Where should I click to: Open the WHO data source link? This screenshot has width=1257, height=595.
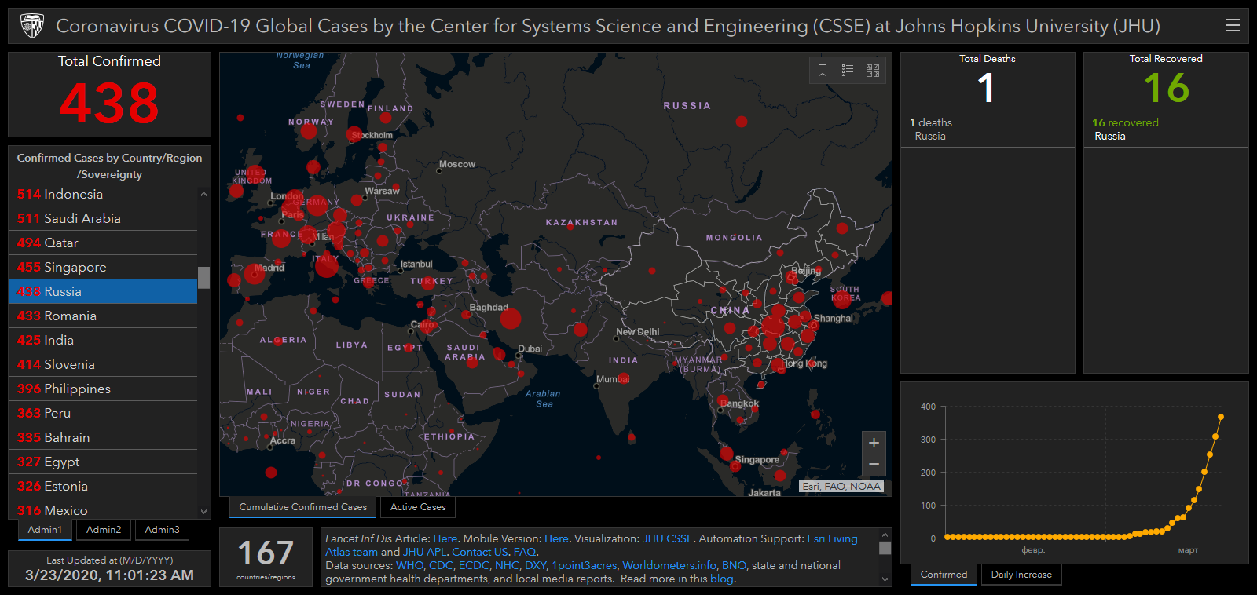[409, 565]
